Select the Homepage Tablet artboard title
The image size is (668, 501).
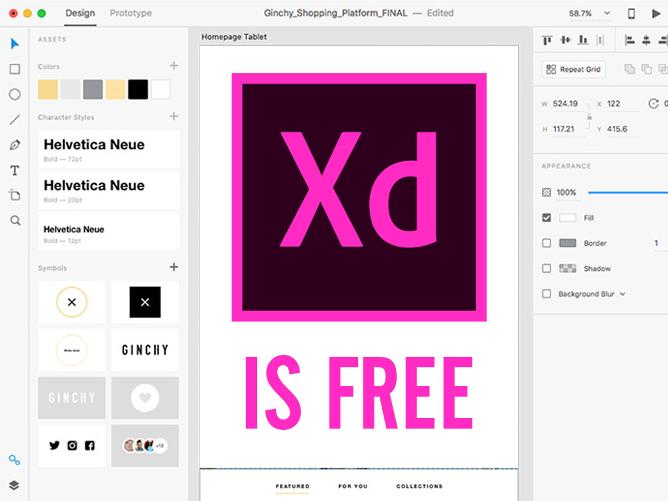coord(234,37)
